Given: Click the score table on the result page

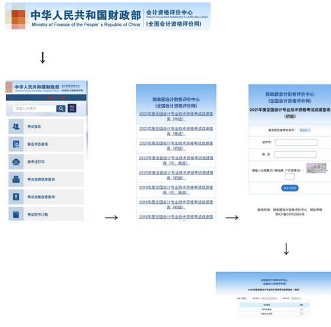Looking at the screenshot, I should (x=274, y=309).
